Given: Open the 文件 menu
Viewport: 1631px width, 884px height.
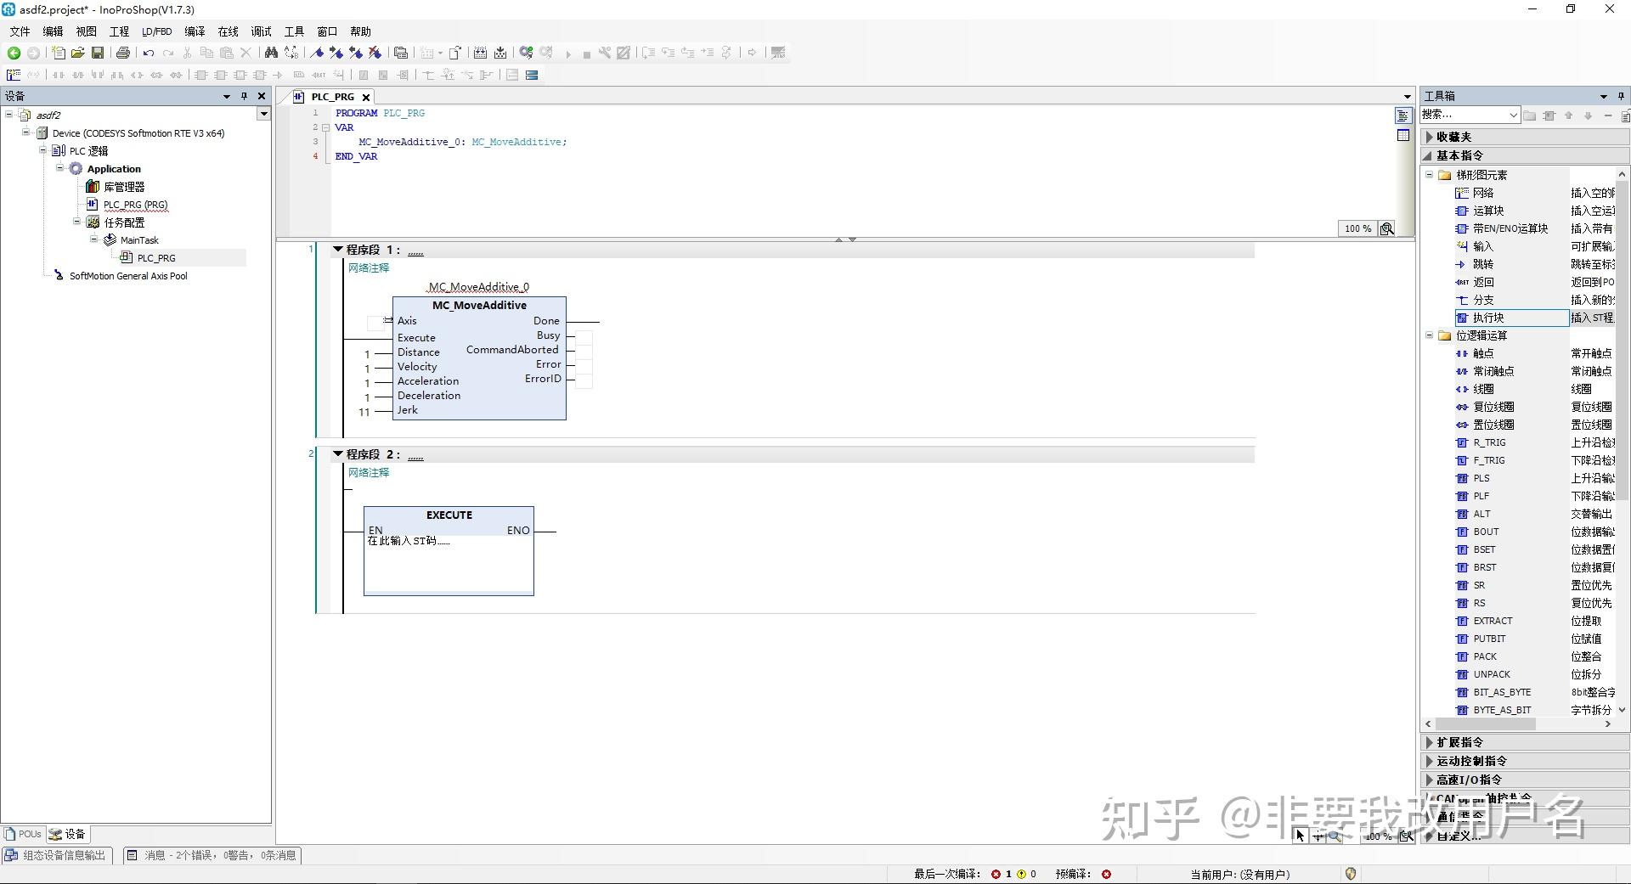Looking at the screenshot, I should (20, 31).
